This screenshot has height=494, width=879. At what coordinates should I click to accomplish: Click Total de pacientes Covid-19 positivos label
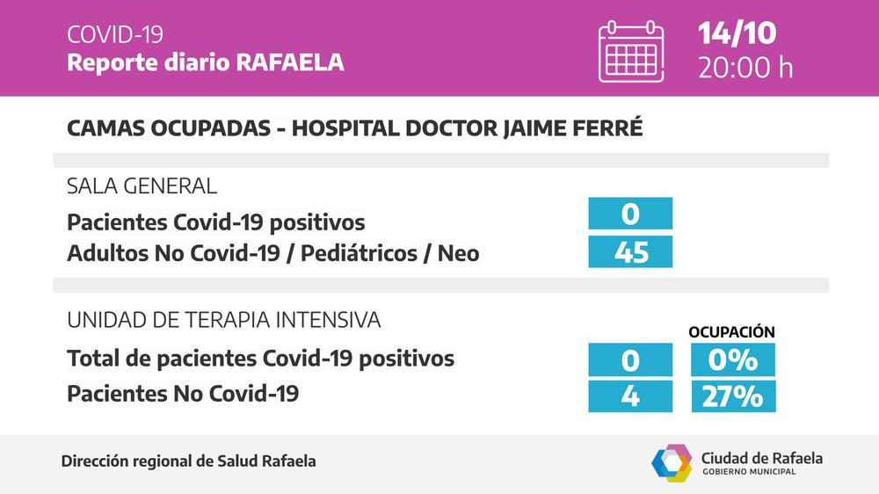pos(261,359)
